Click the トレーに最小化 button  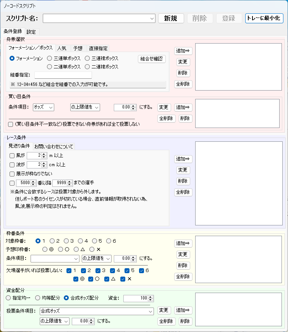[264, 18]
